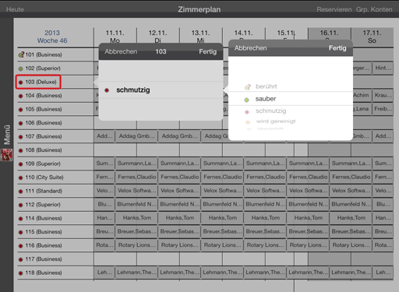Open the app thumbnail icon under Menü
The image size is (399, 292).
7,155
